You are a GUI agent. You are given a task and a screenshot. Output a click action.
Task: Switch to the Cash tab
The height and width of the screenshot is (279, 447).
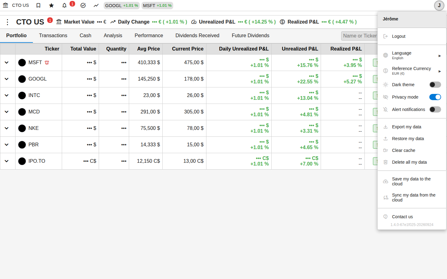click(85, 36)
